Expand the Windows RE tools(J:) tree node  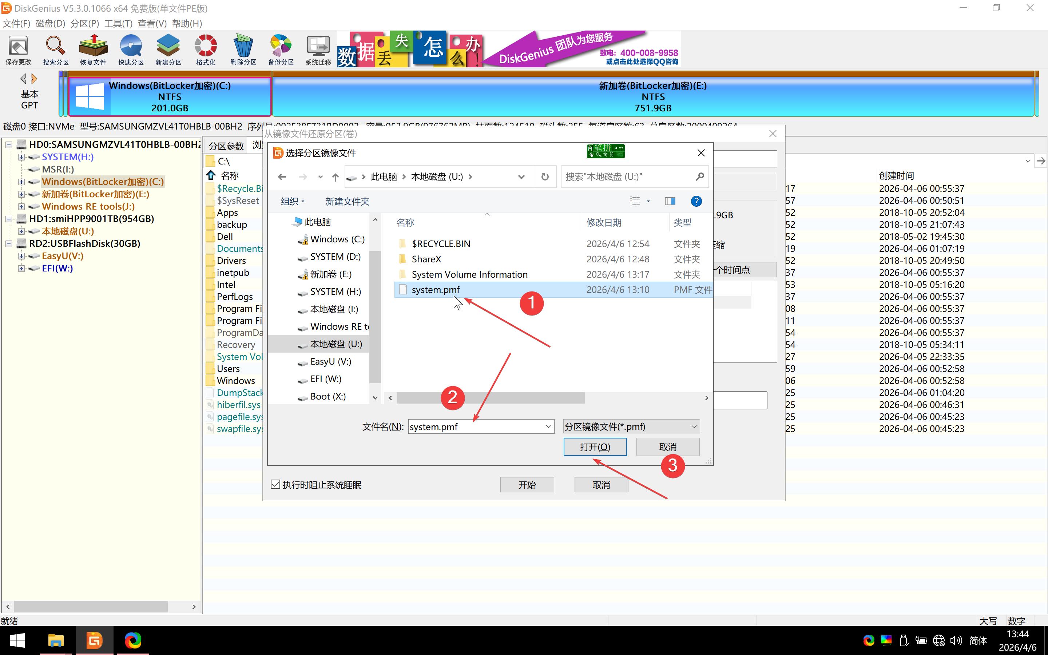(21, 207)
